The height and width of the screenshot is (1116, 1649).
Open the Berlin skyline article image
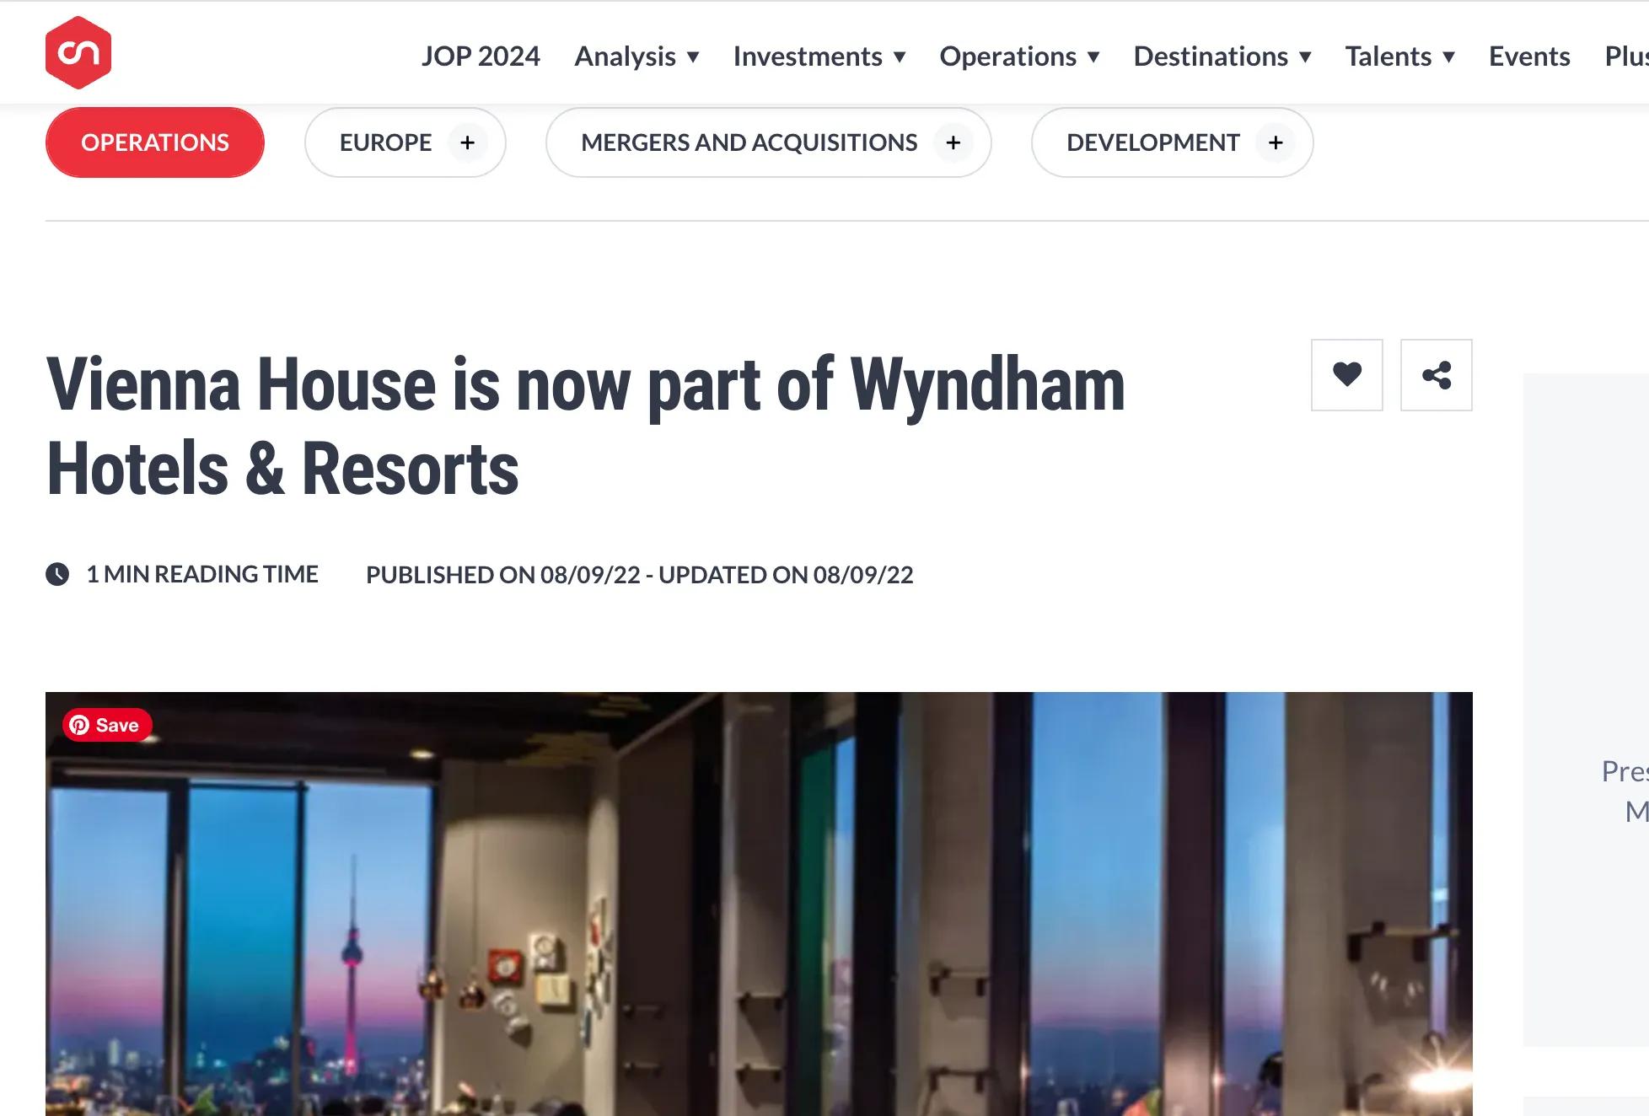759,904
